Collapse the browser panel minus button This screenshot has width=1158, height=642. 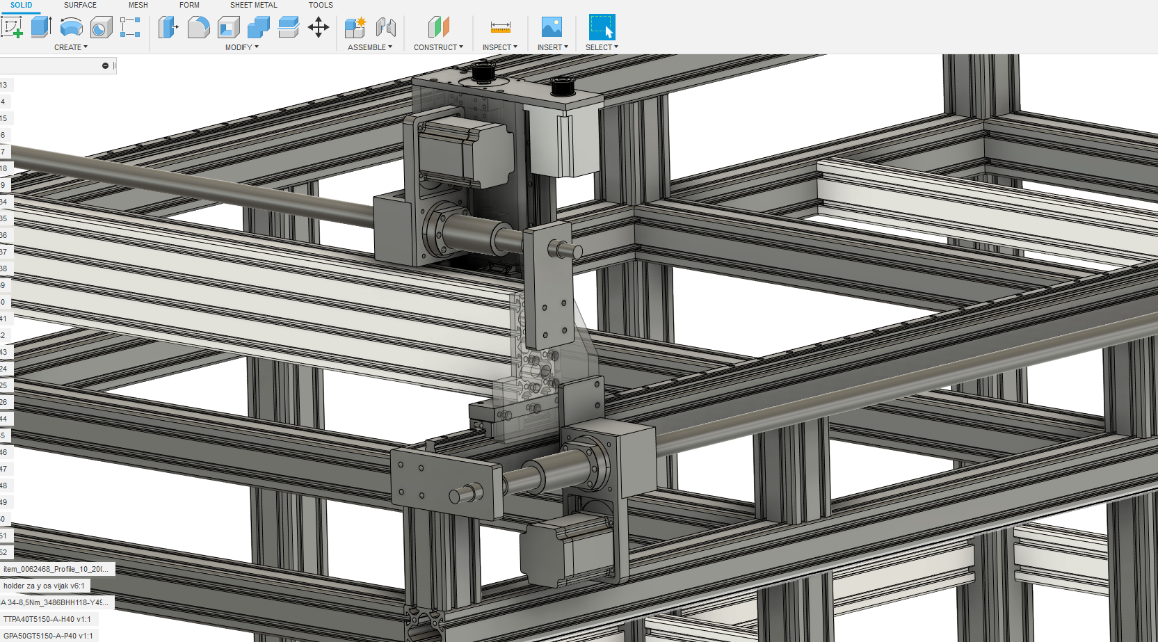pos(106,66)
